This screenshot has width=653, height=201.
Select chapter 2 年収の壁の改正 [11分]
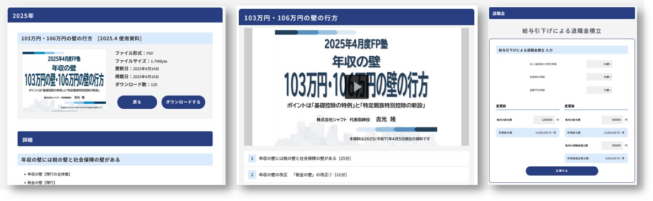357,174
